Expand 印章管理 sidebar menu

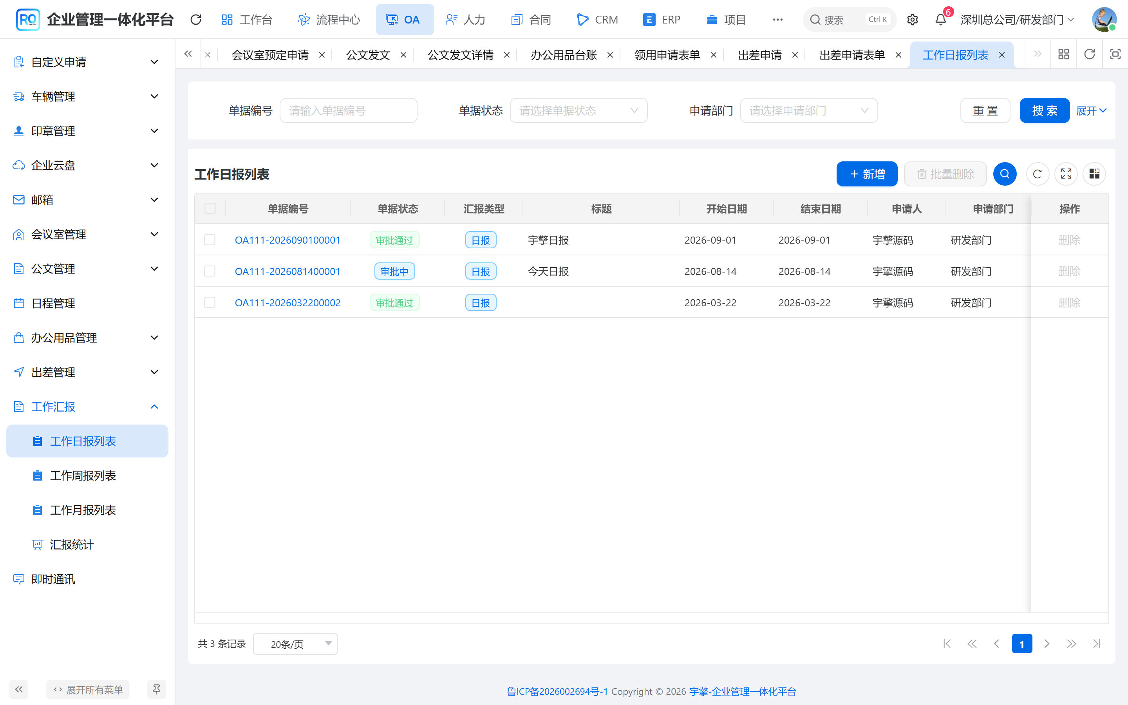tap(87, 131)
